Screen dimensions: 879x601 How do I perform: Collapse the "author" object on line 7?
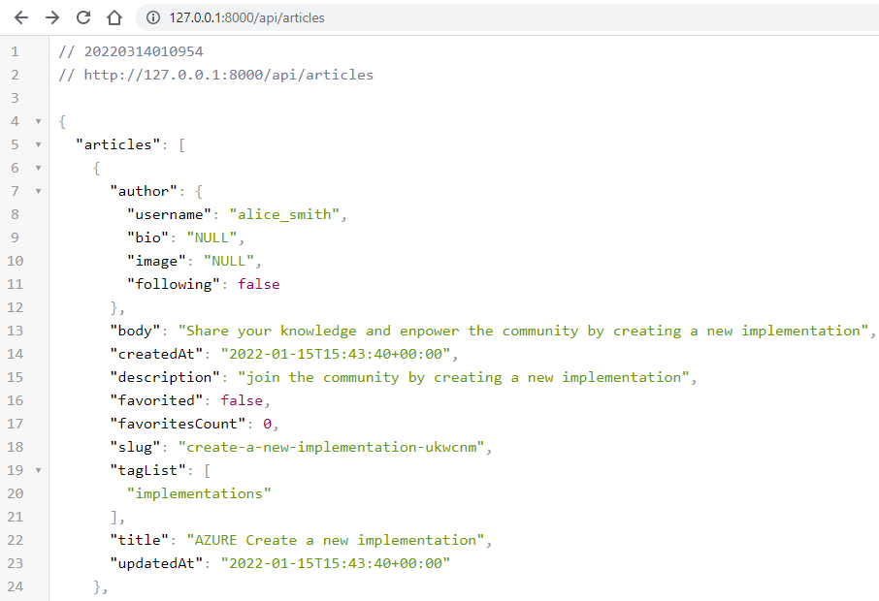[38, 192]
